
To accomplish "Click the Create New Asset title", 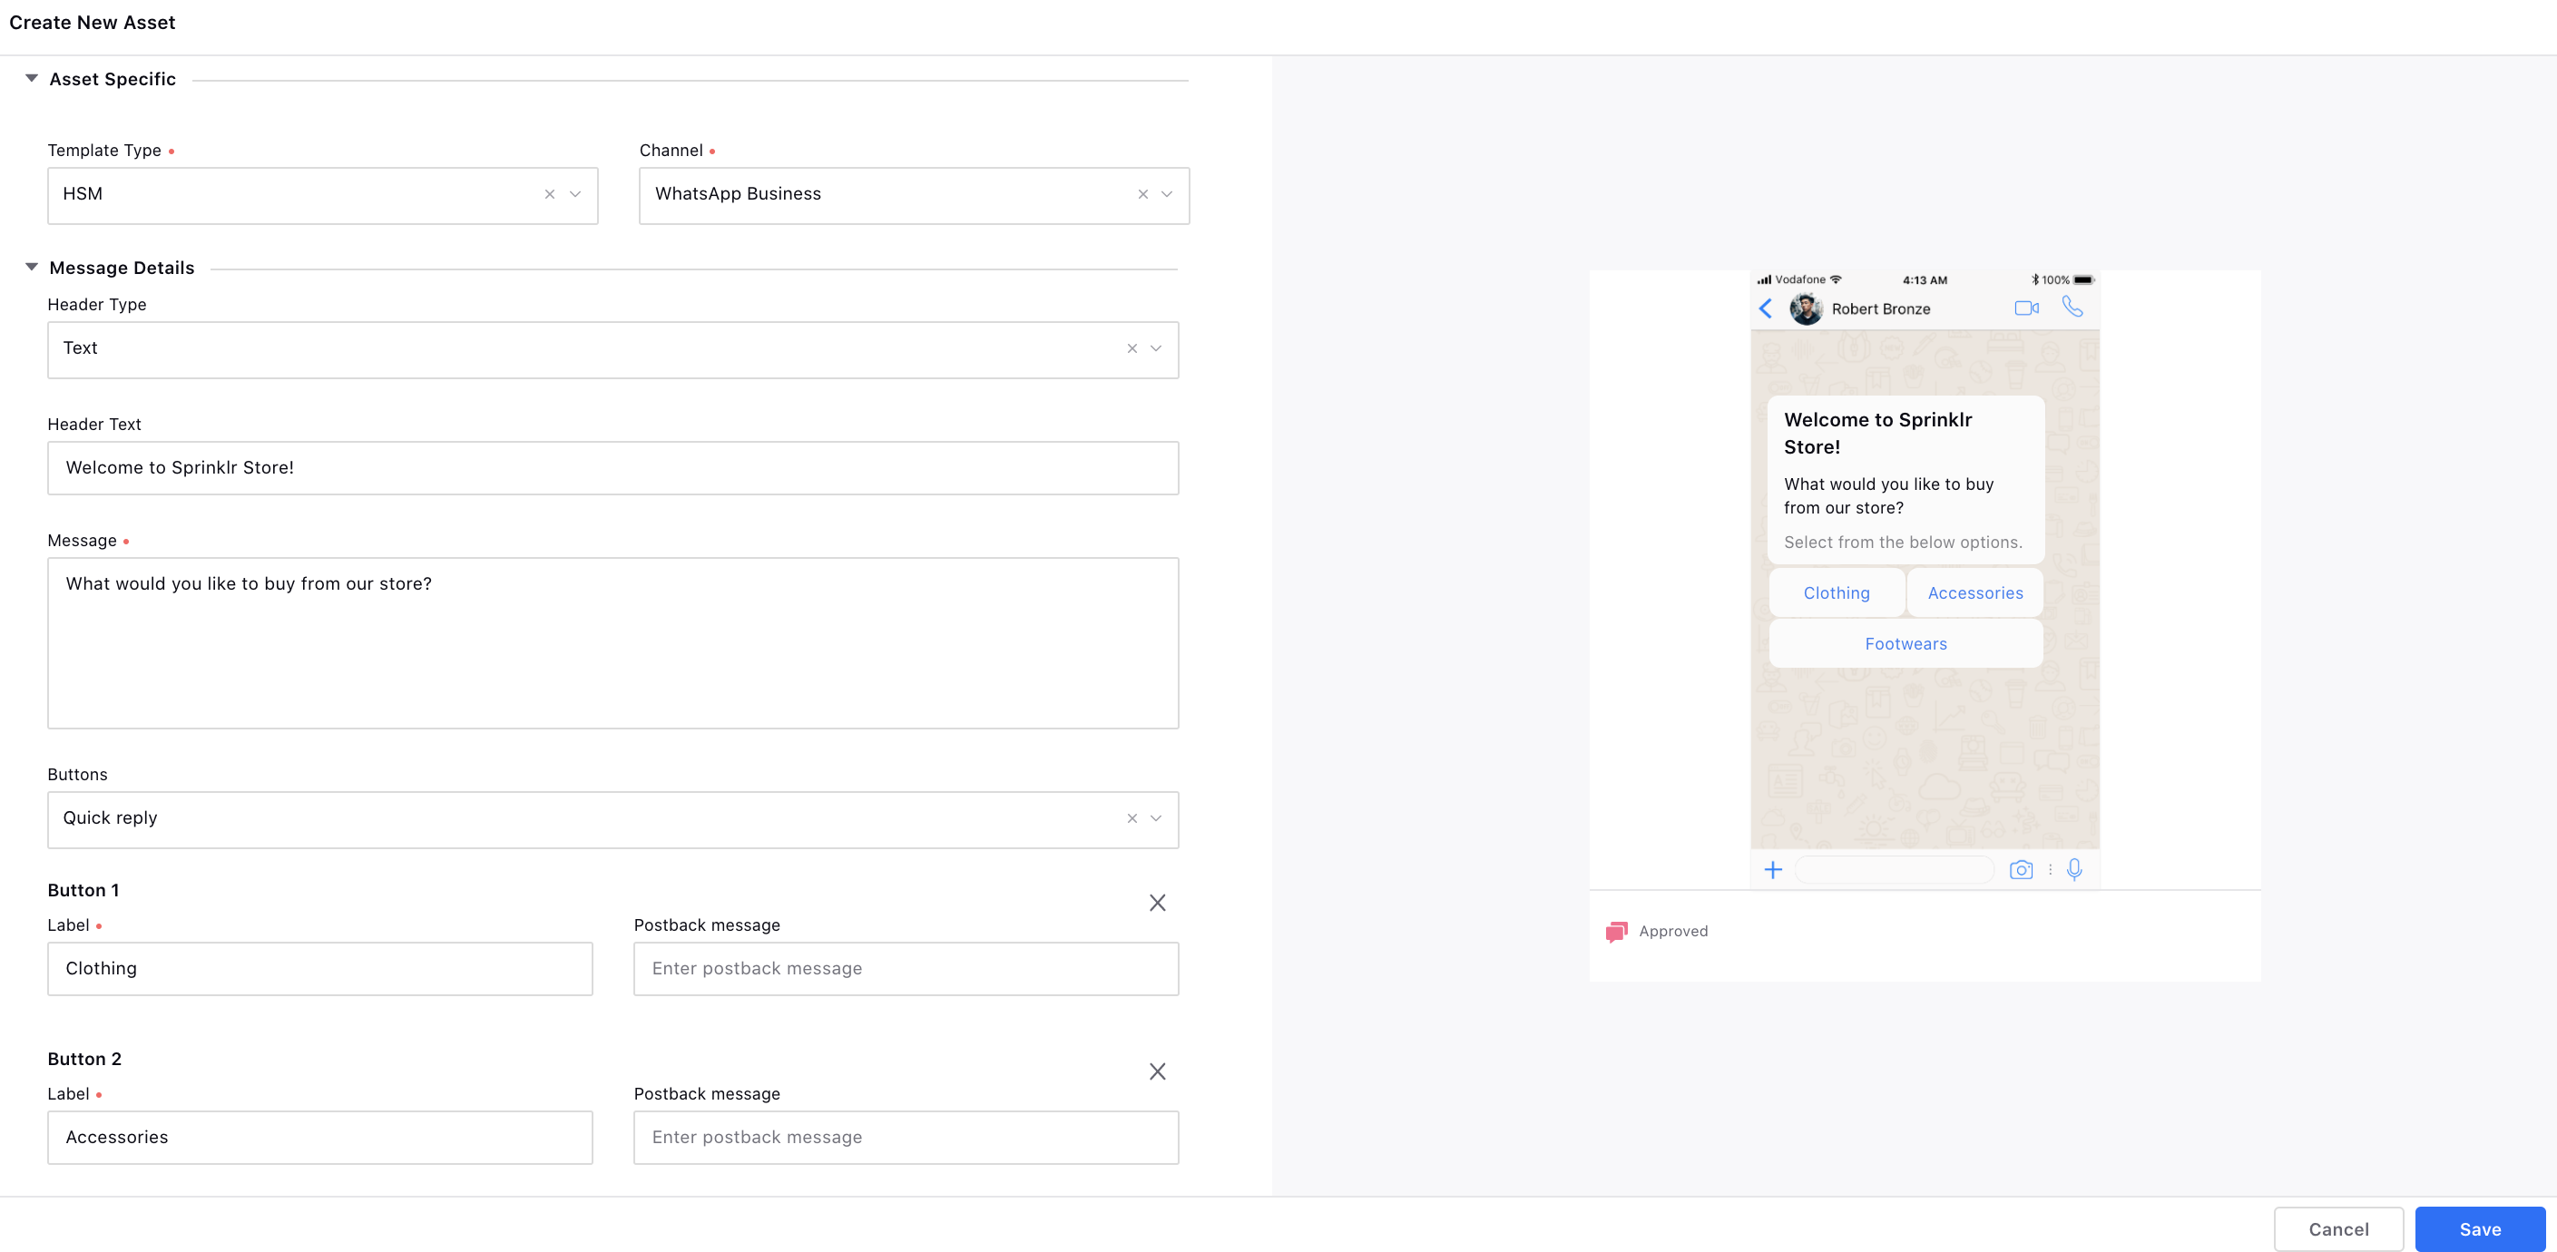I will coord(93,22).
